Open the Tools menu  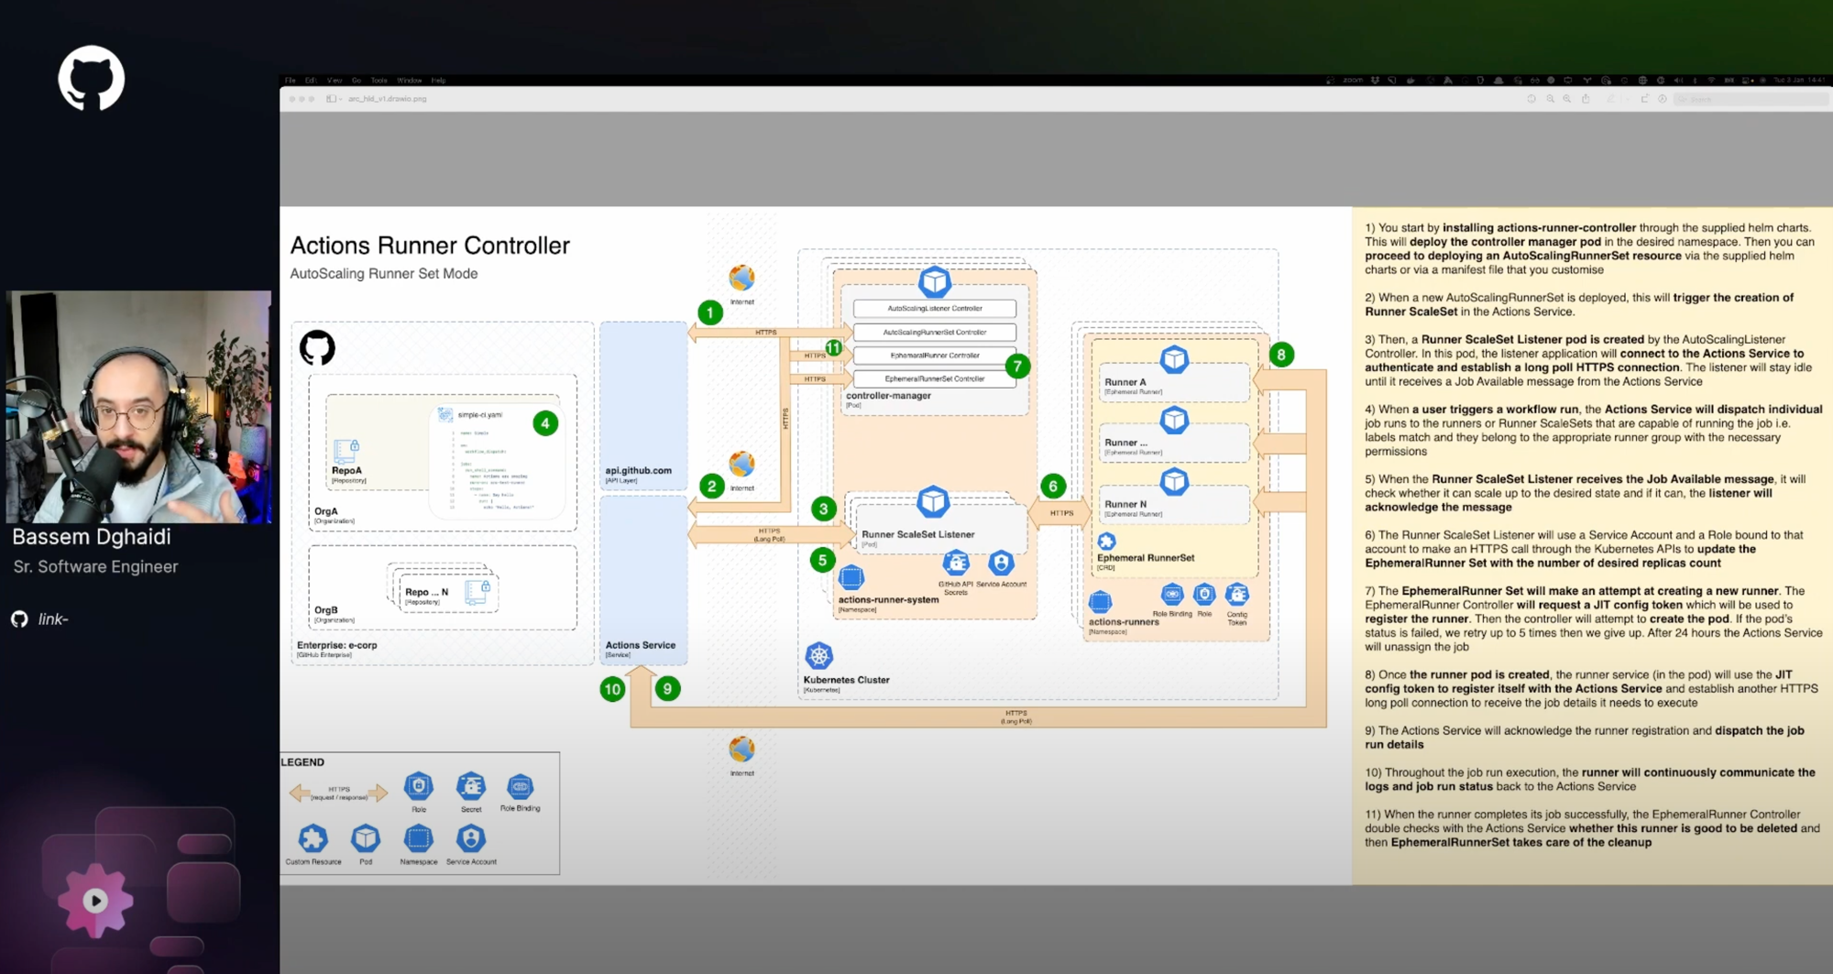[379, 81]
